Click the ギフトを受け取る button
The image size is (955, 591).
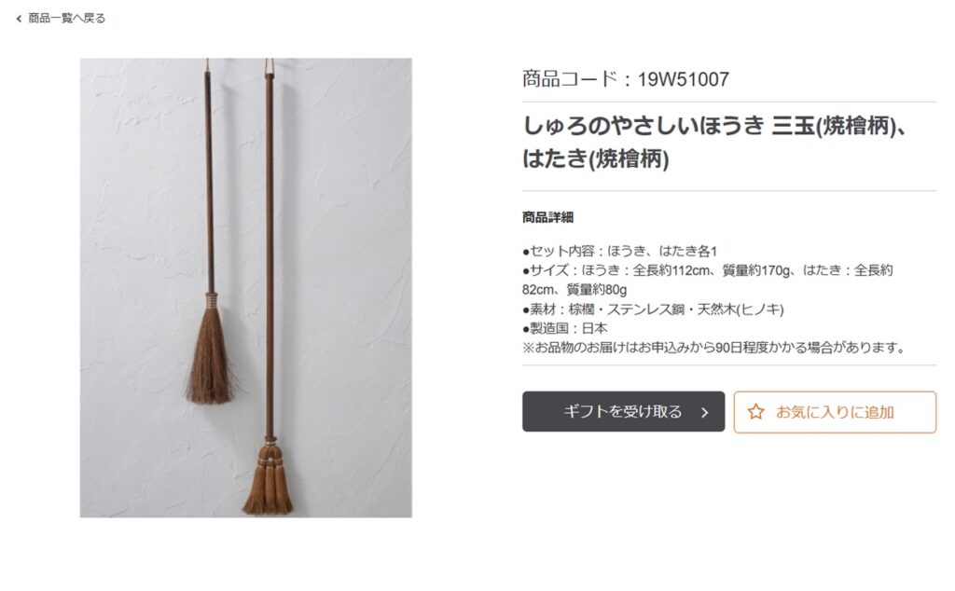tap(623, 411)
